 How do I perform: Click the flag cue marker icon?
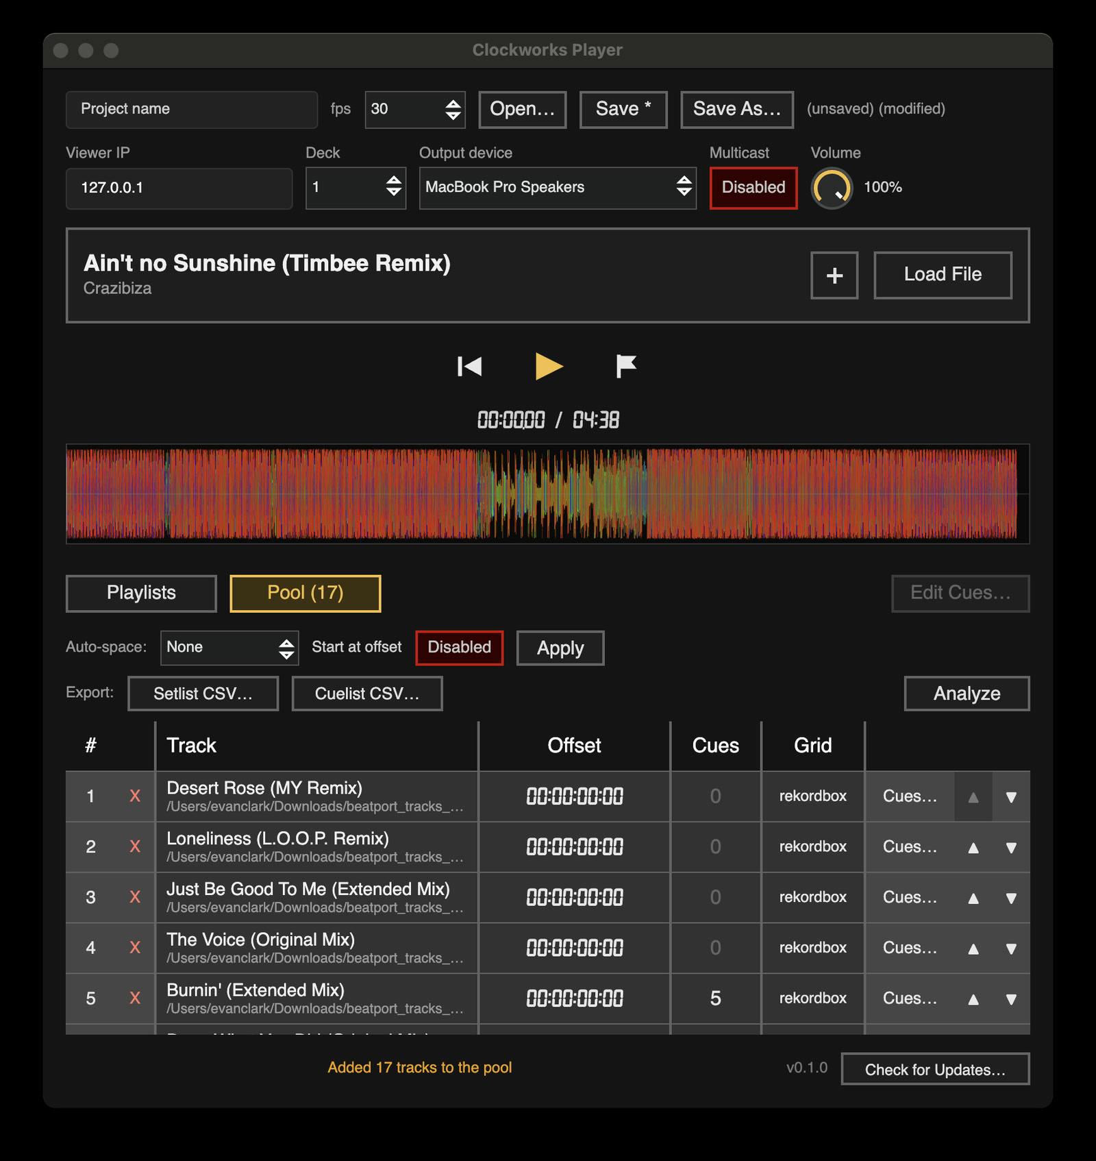point(626,367)
